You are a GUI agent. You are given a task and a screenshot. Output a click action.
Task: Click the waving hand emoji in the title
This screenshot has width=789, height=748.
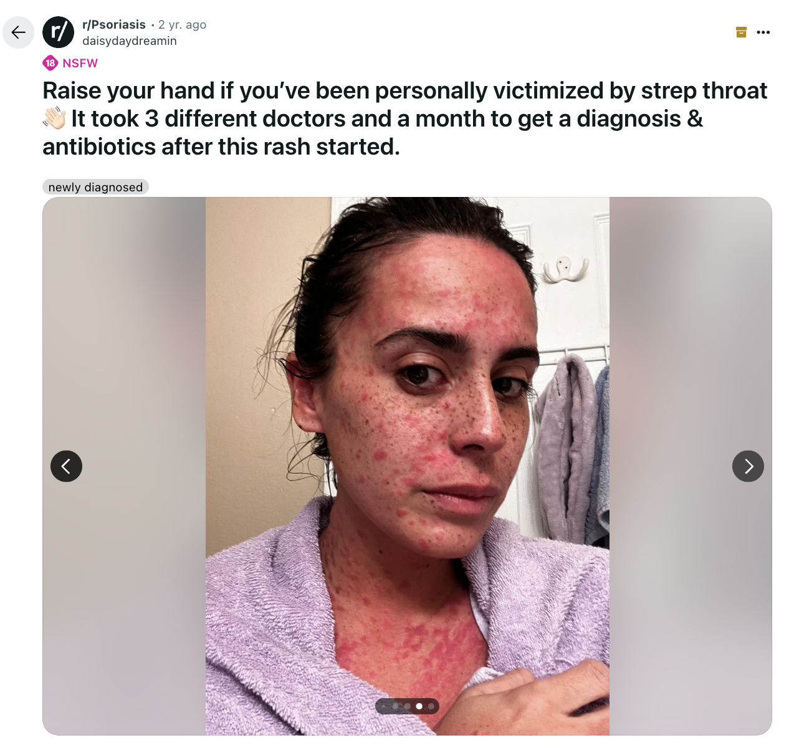(x=55, y=118)
